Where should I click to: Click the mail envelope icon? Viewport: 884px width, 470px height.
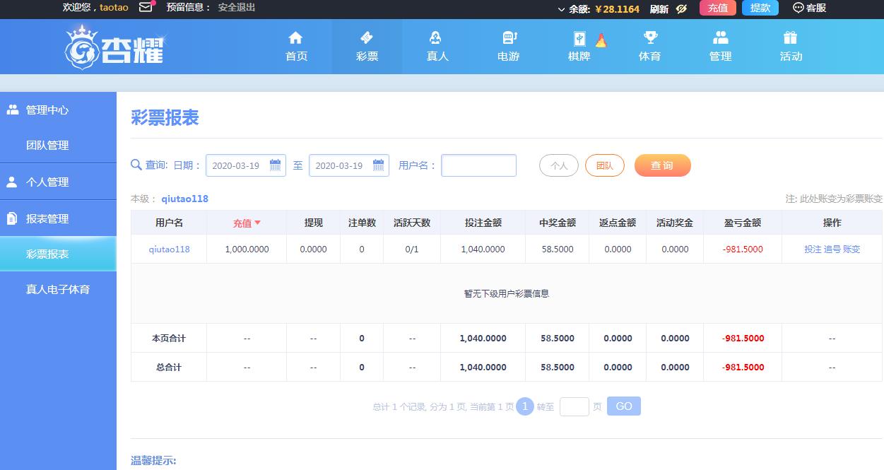tap(146, 8)
